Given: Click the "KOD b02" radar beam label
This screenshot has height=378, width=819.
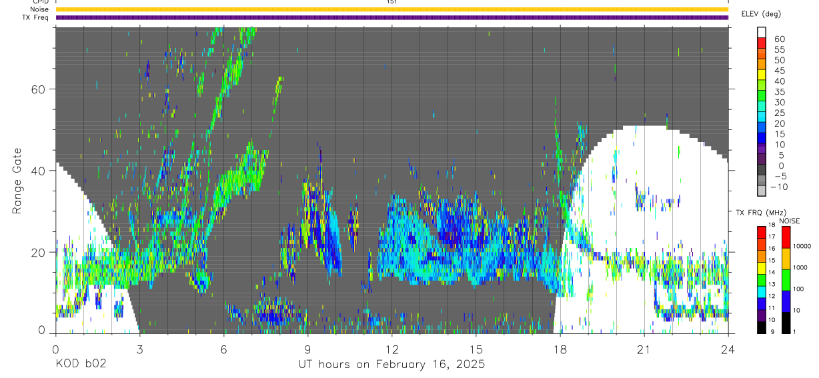Looking at the screenshot, I should tap(79, 364).
